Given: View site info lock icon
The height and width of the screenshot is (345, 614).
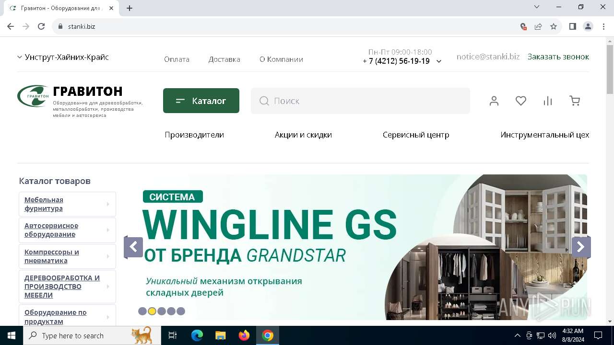Looking at the screenshot, I should click(x=60, y=26).
